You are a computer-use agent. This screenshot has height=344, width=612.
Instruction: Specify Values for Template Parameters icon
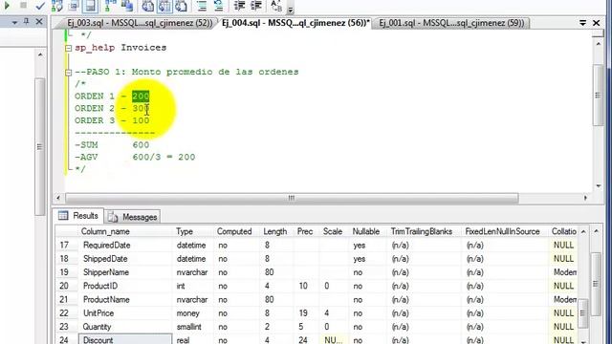pyautogui.click(x=276, y=6)
